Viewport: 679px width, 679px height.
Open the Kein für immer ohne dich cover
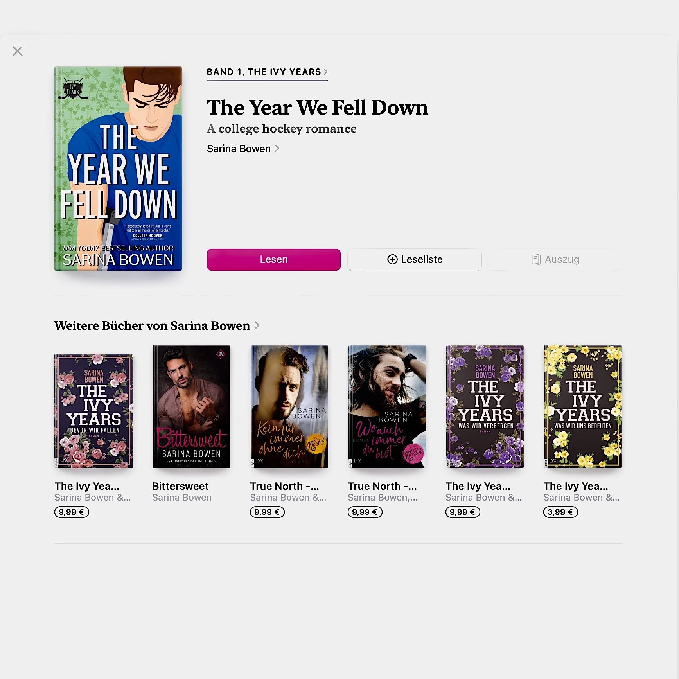click(x=289, y=406)
